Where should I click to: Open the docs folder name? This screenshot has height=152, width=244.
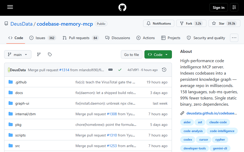point(19,93)
